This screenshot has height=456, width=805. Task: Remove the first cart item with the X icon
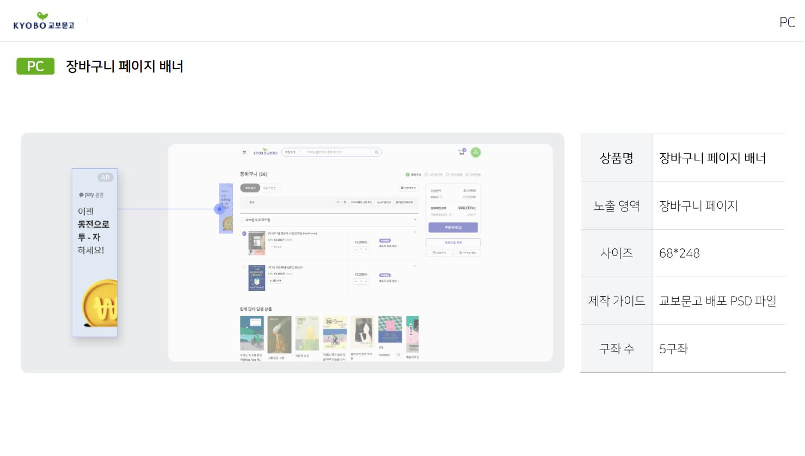415,232
